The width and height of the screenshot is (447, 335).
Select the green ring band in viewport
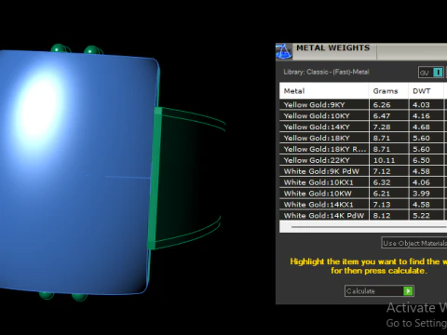click(x=186, y=179)
